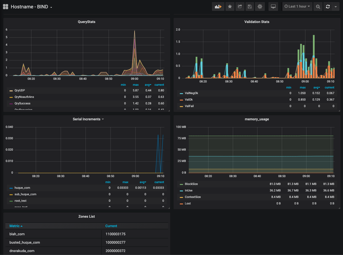Open color picker for ValNegOk swatch
The image size is (343, 255).
pos(181,93)
